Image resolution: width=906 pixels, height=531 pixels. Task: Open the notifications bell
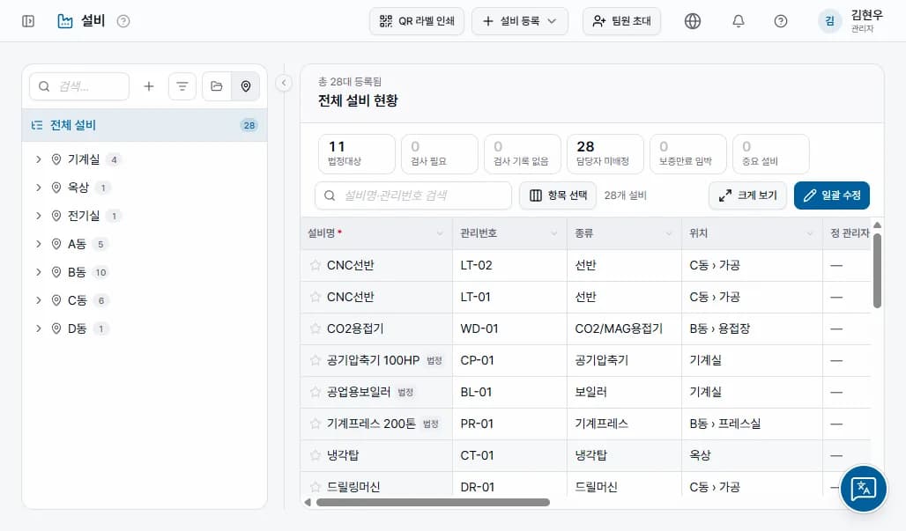coord(738,21)
